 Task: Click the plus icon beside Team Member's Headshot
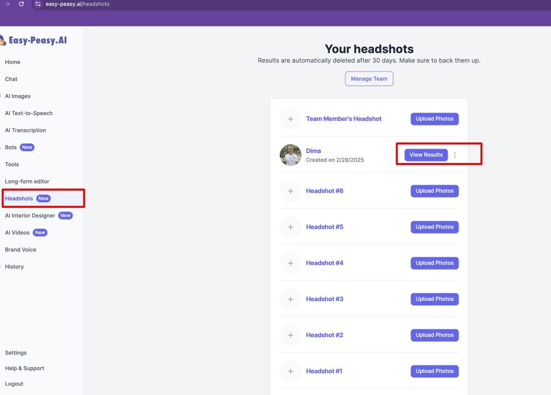point(291,119)
